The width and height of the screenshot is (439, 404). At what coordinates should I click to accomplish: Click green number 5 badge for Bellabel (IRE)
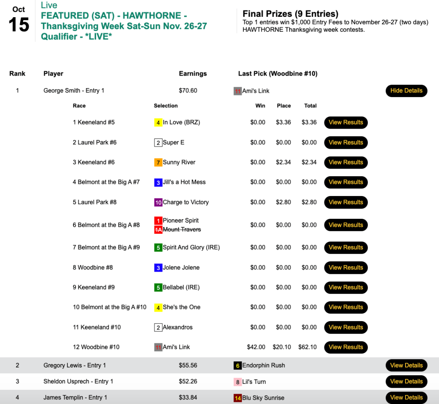click(x=158, y=288)
